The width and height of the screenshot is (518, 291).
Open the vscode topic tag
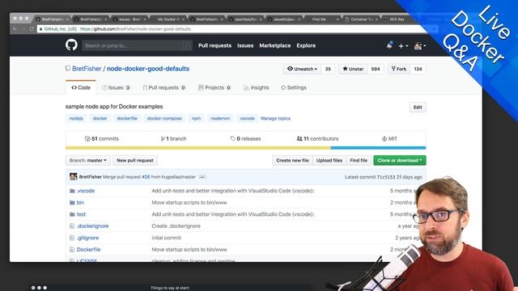pos(247,119)
